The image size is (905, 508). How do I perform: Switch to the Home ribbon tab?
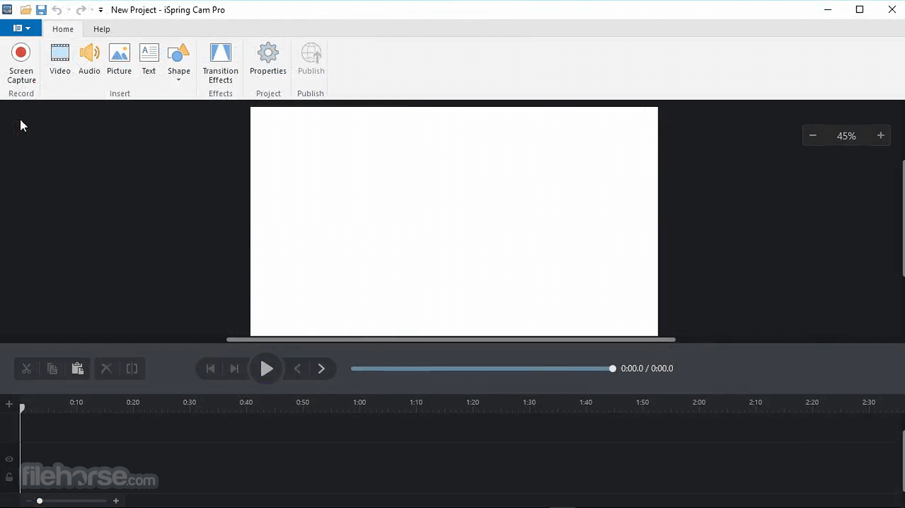pyautogui.click(x=63, y=29)
